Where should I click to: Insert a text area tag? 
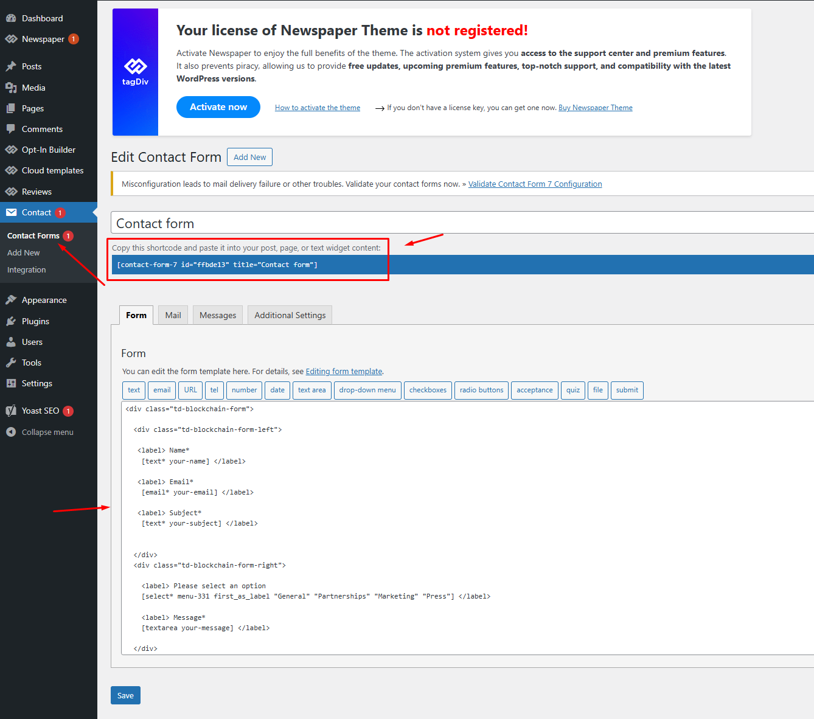click(x=312, y=391)
